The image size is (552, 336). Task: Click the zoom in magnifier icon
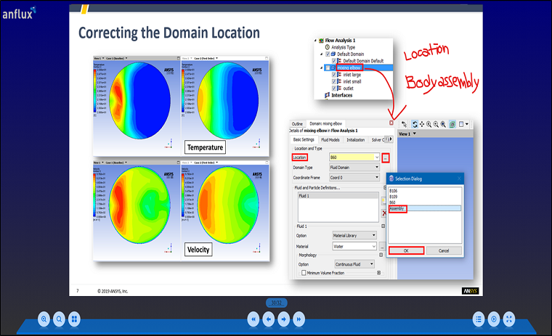44,319
